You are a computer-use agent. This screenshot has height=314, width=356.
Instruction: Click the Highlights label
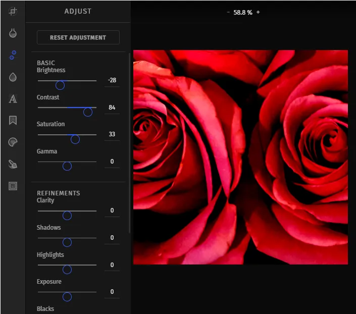[x=50, y=255]
